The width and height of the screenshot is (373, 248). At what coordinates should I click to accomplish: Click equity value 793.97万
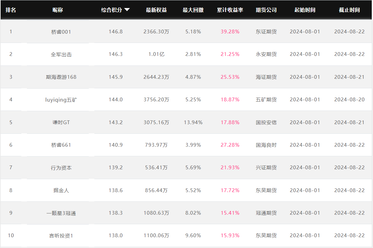[156, 145]
